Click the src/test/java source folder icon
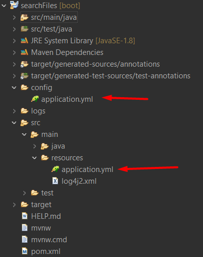Screen dimensions: 203x257 (24, 29)
